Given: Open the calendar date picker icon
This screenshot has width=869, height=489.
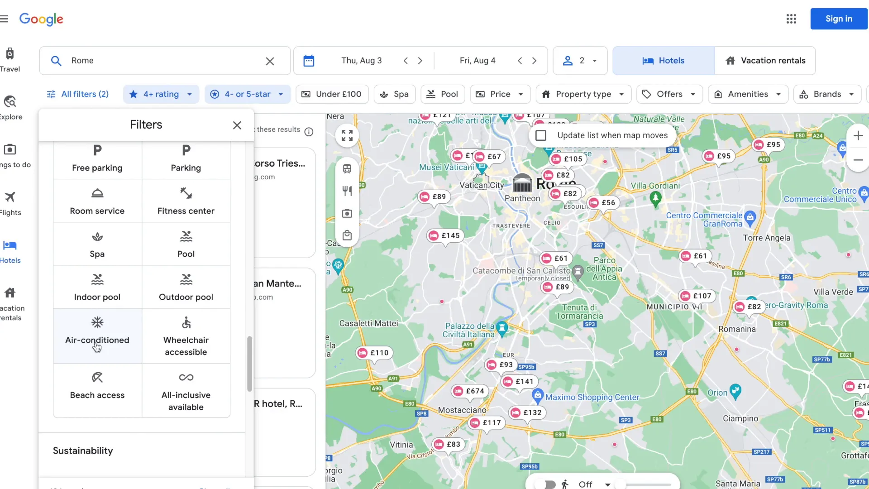Looking at the screenshot, I should 309,61.
